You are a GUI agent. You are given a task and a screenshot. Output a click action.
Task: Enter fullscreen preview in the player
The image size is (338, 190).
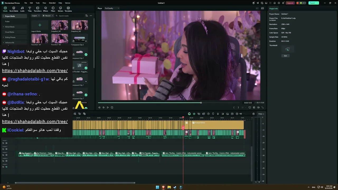pos(262,107)
